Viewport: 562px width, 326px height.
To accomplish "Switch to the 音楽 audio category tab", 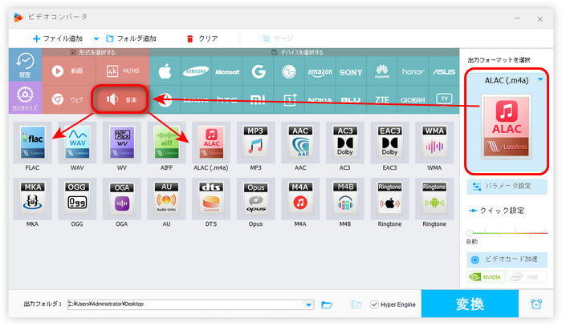I will [x=120, y=99].
